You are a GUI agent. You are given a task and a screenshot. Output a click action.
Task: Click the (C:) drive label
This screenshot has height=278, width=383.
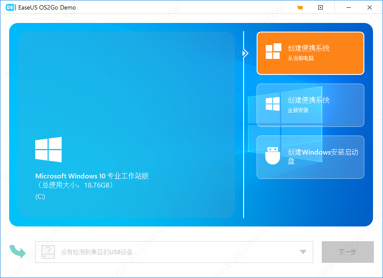tap(40, 197)
